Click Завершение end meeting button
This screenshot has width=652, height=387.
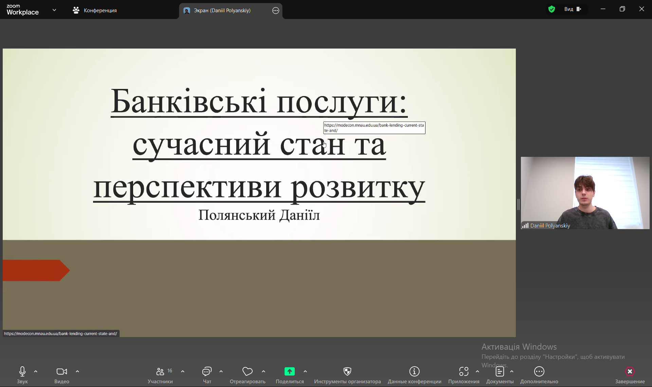(x=630, y=371)
